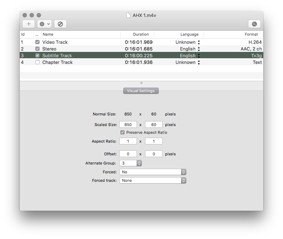Click the AAC, 2 ch format cell
283x239 pixels.
click(x=251, y=49)
